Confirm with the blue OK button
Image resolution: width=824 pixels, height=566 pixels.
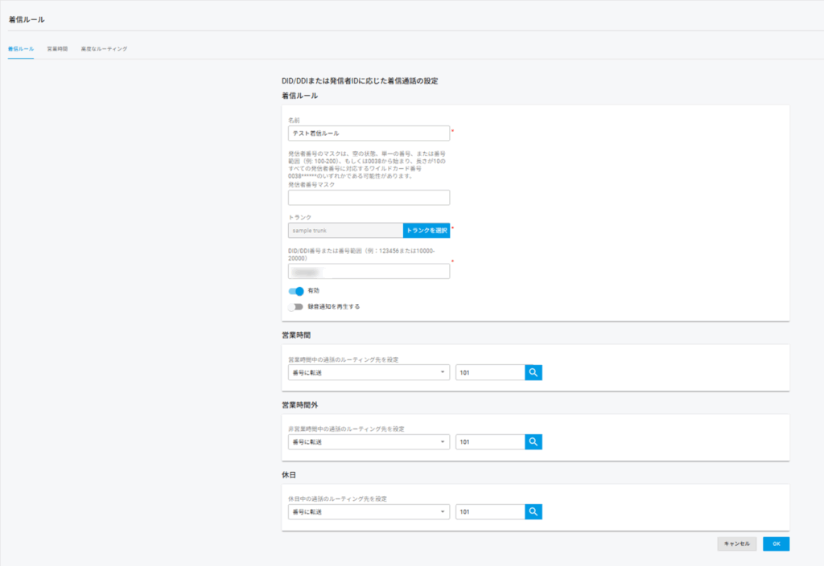click(776, 543)
